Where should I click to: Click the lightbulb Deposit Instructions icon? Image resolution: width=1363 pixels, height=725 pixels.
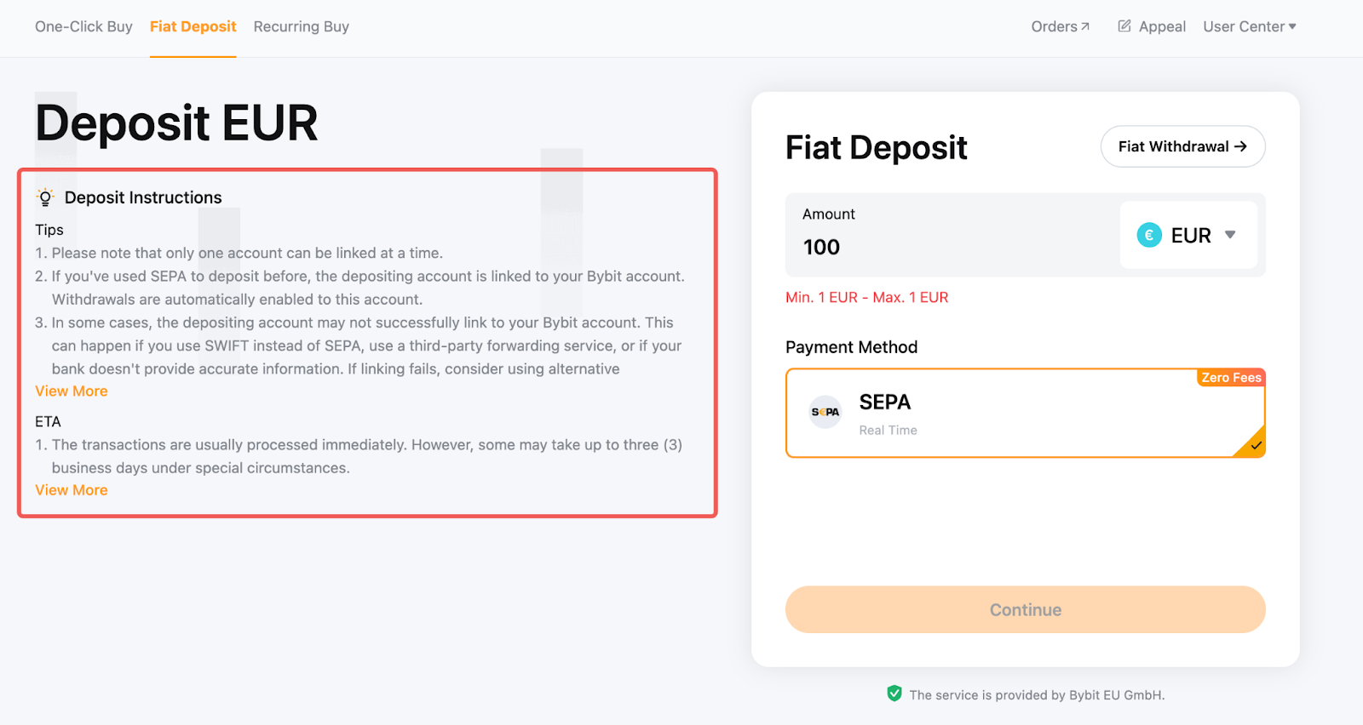click(45, 197)
